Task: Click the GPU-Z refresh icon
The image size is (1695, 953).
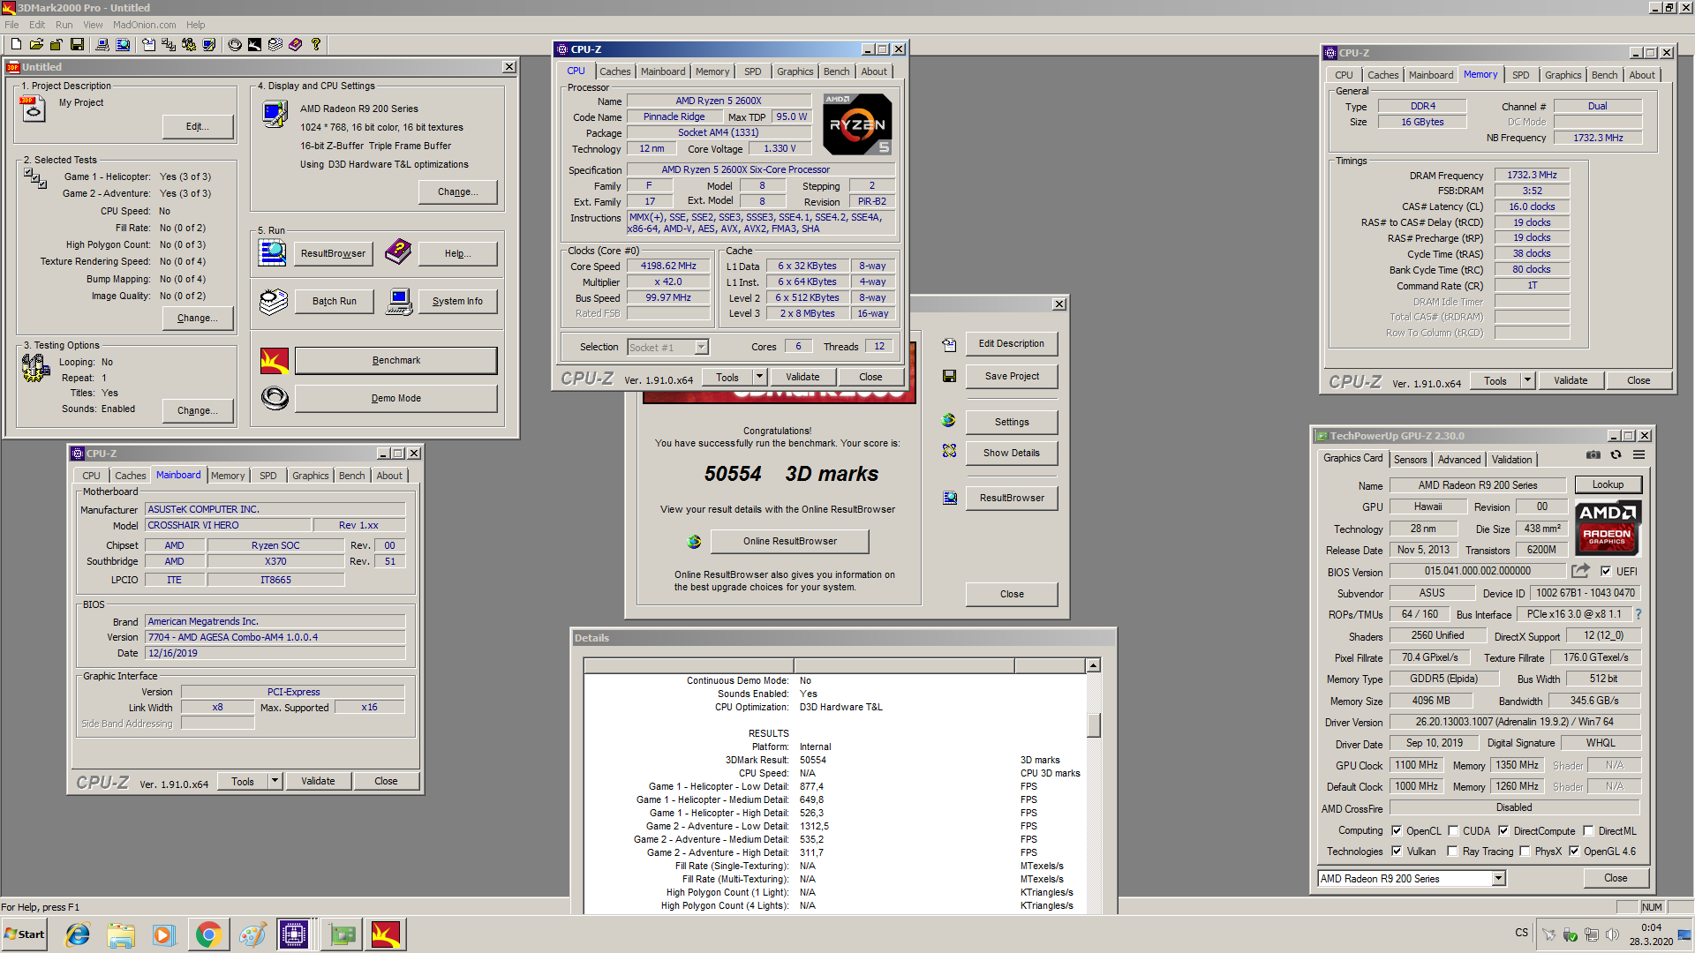Action: 1616,455
